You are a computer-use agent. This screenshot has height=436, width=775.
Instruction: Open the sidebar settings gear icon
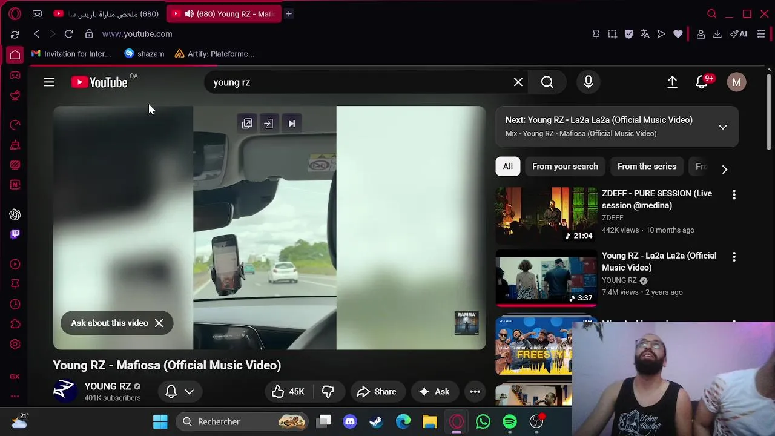tap(15, 344)
